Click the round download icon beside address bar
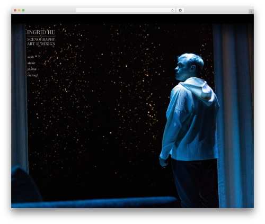 (180, 11)
